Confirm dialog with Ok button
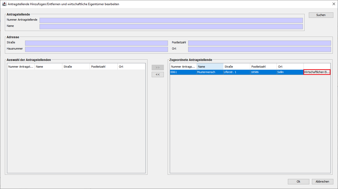Screen dimensions: 338x189 [x=298, y=182]
